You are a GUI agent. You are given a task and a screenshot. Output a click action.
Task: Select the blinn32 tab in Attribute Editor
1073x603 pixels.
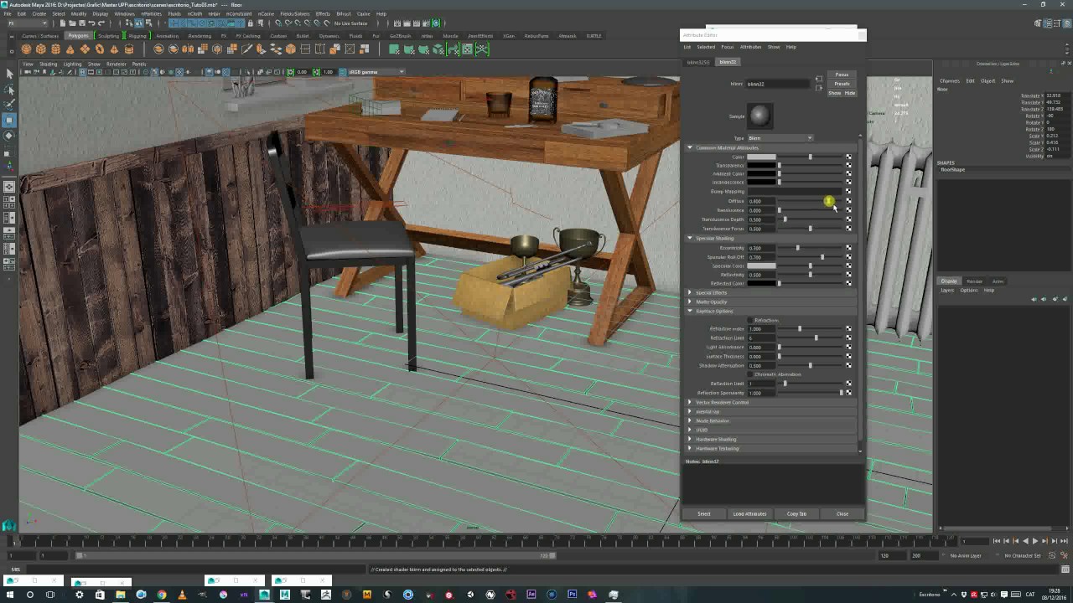point(728,62)
